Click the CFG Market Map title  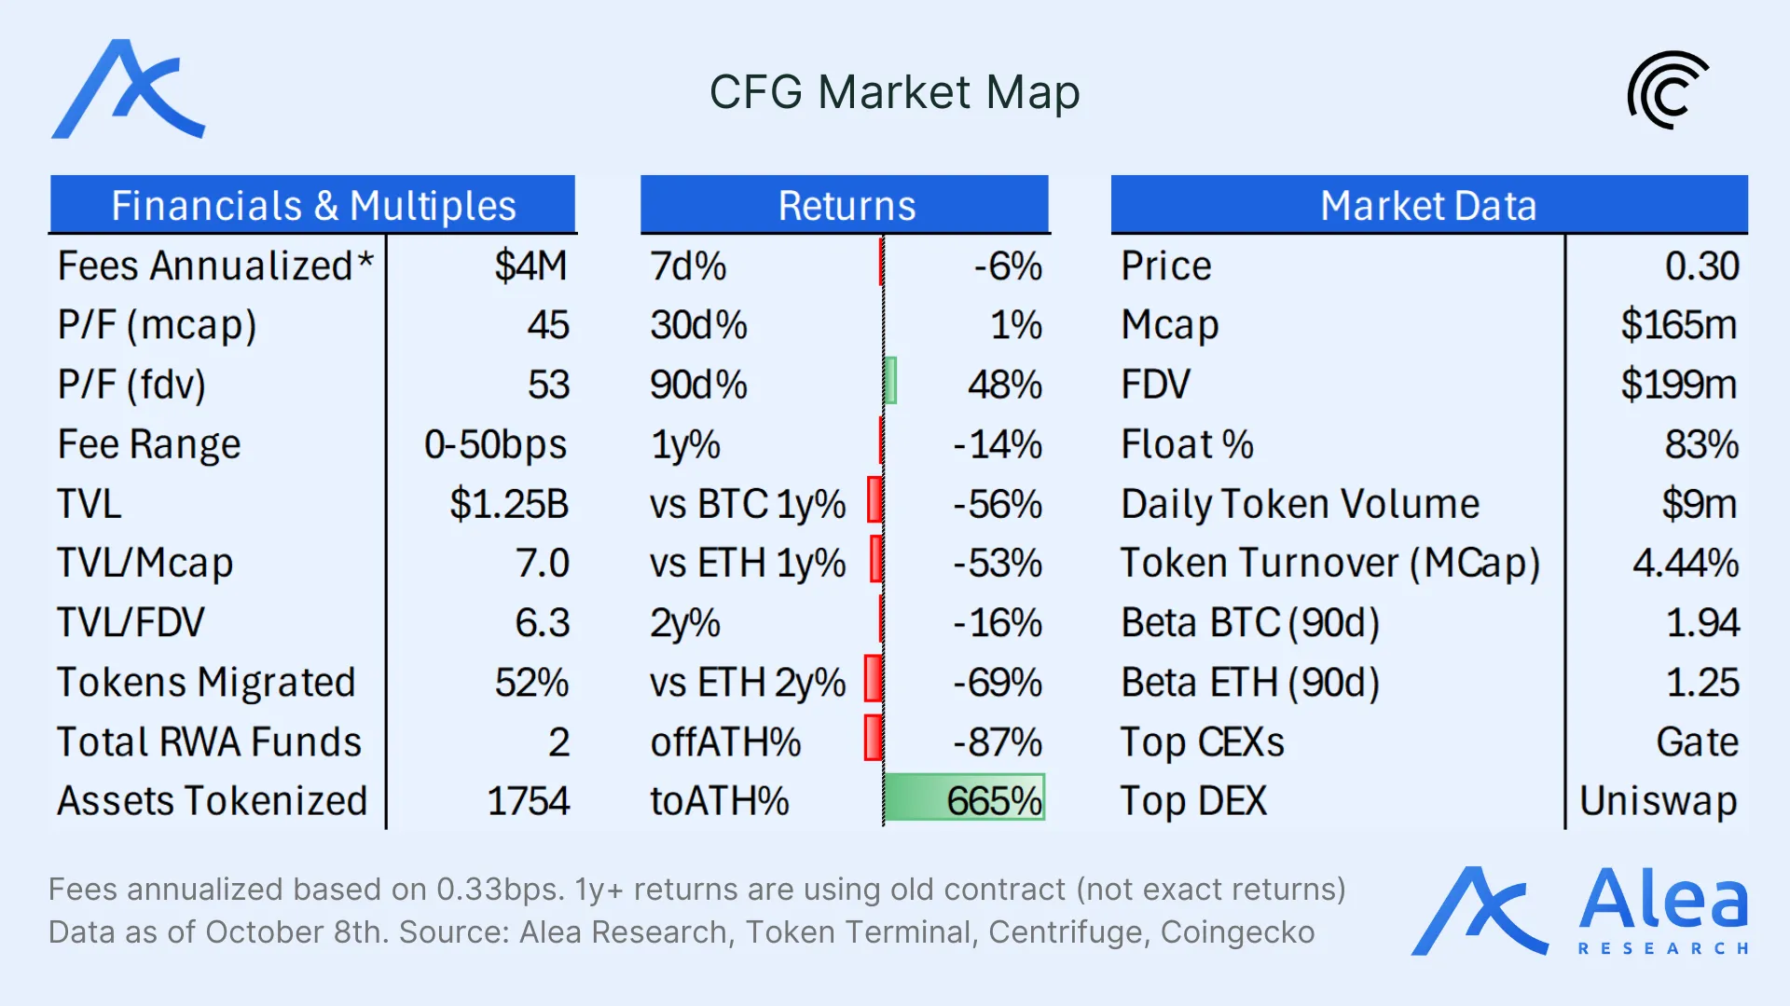click(x=894, y=92)
